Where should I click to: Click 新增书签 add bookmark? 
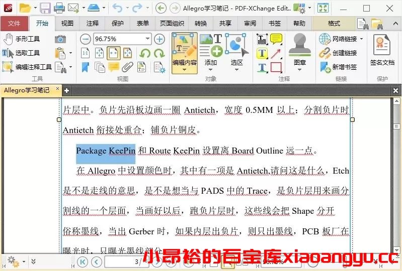click(x=338, y=67)
